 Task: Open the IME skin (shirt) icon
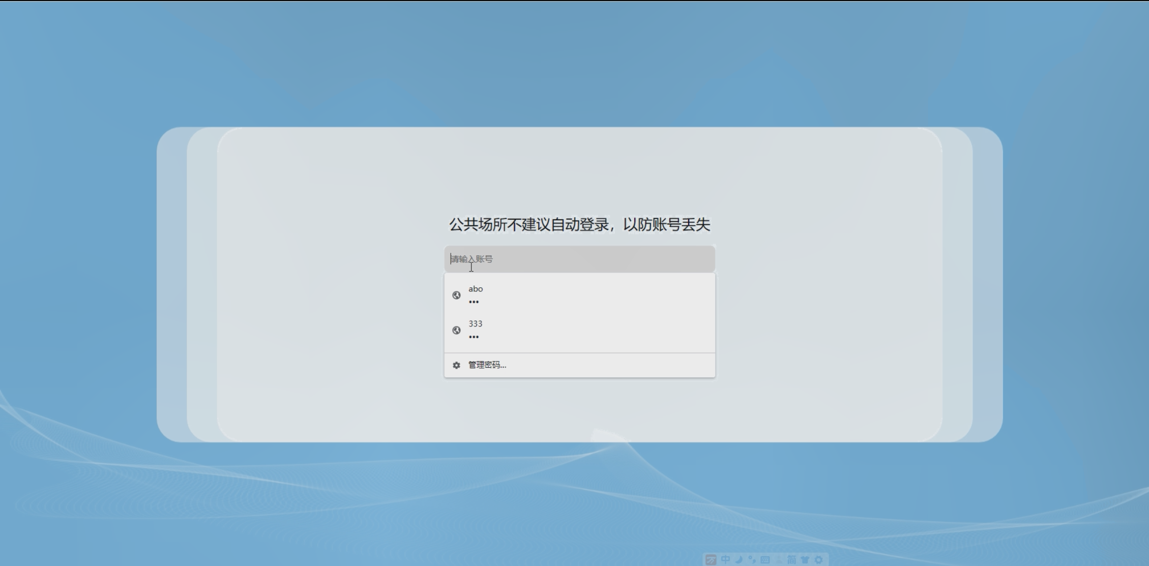click(x=805, y=560)
